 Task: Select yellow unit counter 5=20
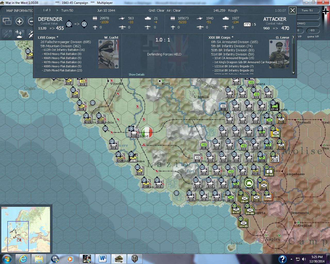click(120, 158)
